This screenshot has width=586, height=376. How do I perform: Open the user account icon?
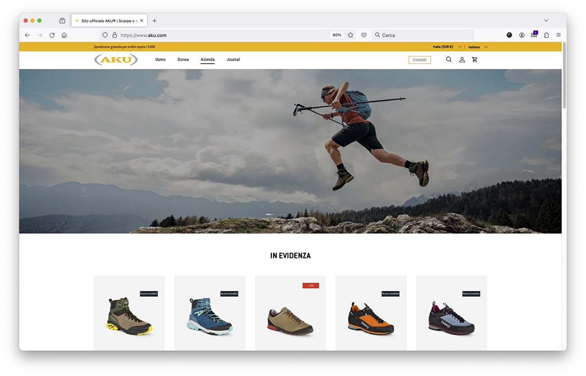pyautogui.click(x=462, y=60)
